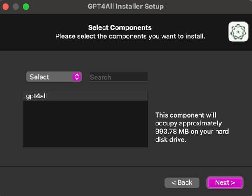Continue with the Next > button
The image size is (252, 196).
225,182
